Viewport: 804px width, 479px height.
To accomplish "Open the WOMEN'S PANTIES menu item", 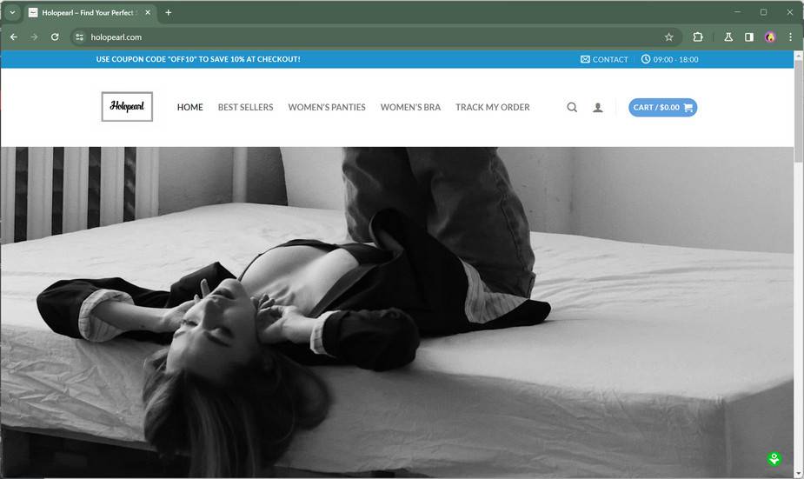I will (x=327, y=107).
